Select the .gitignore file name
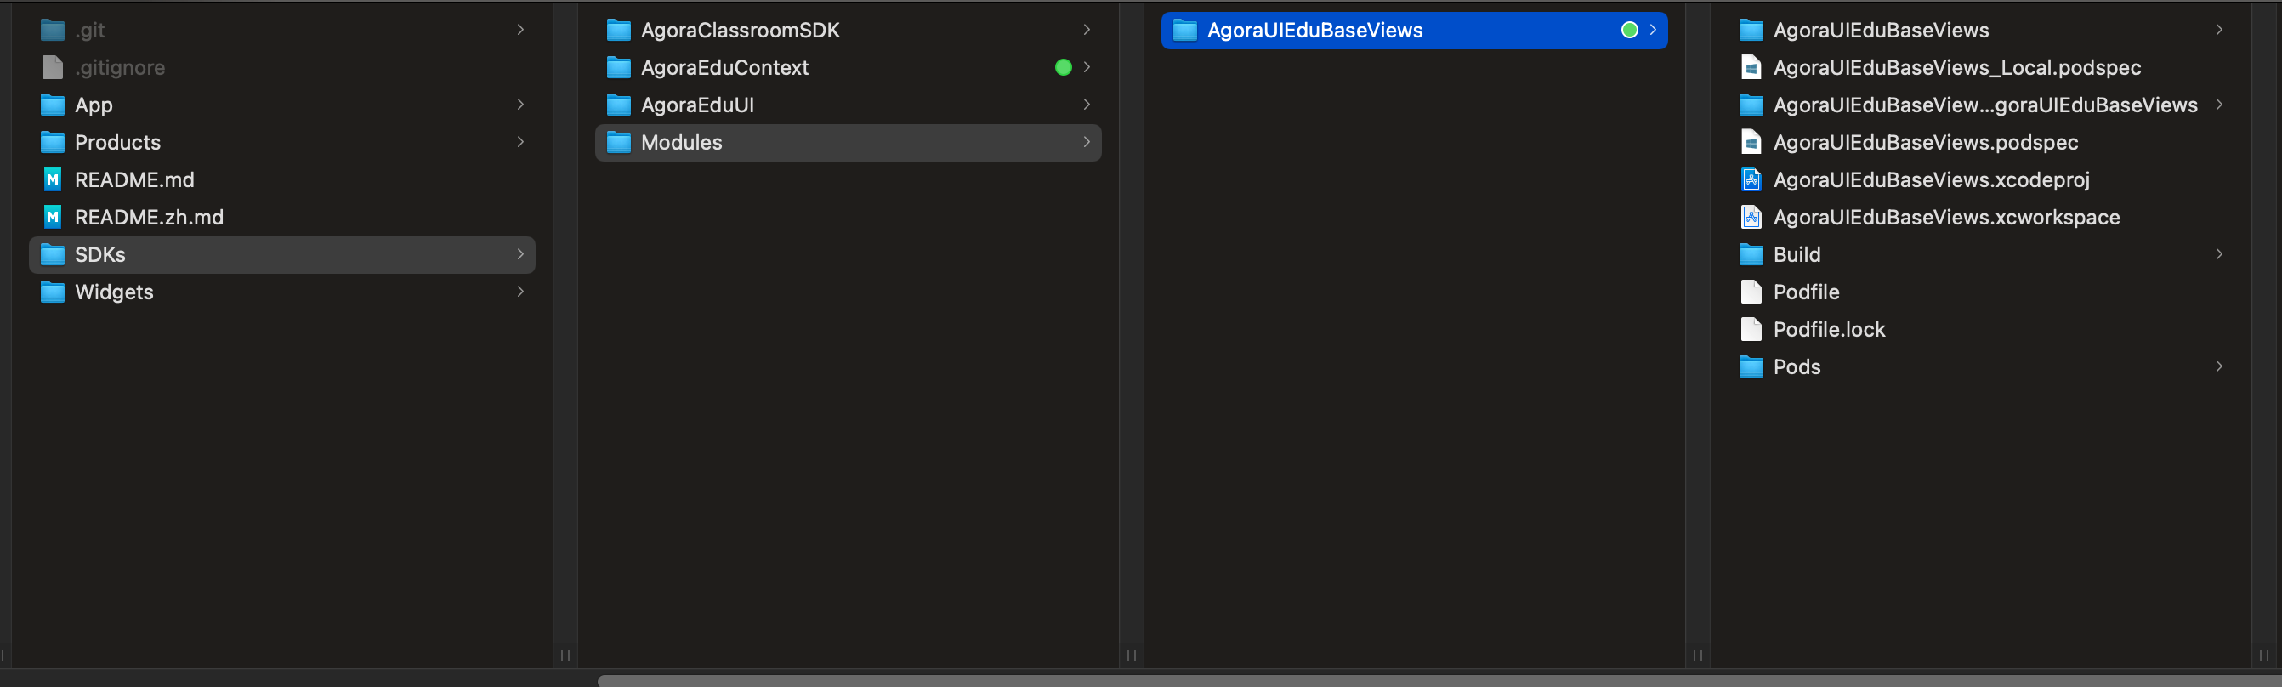Screen dimensions: 2282x687 [x=120, y=67]
